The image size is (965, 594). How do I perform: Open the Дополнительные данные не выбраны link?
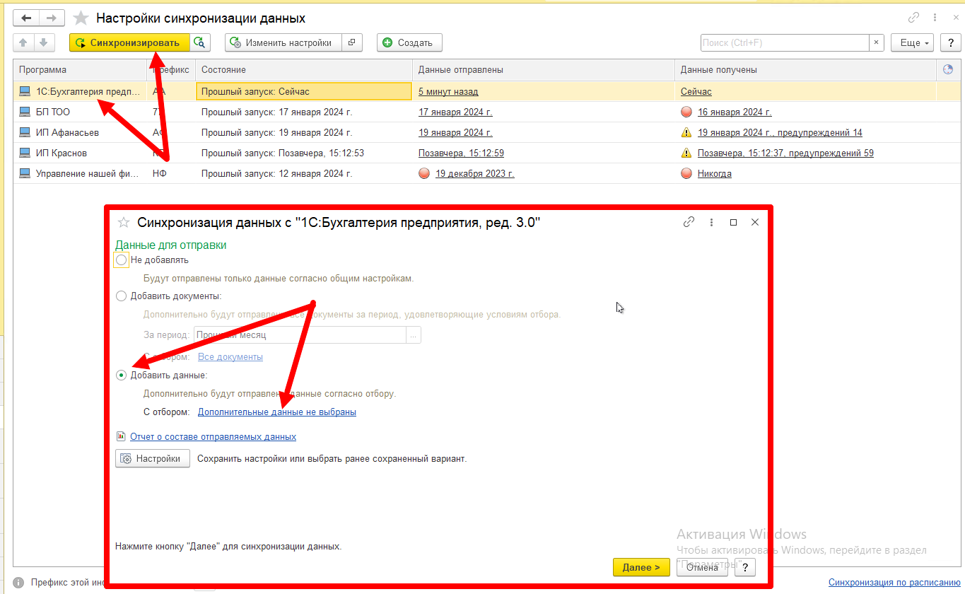coord(277,412)
